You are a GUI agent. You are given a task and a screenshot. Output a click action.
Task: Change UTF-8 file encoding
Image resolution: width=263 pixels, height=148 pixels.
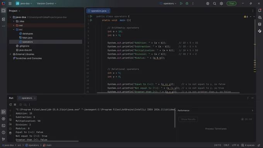point(235,145)
